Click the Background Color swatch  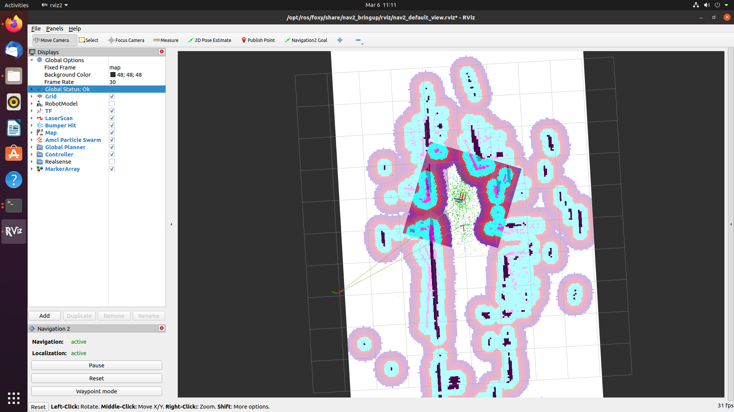113,75
